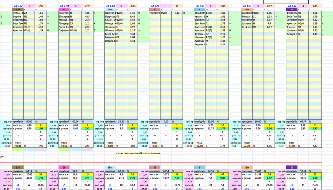Select the 'кф 1,71' header cell
Image resolution: width=333 pixels, height=190 pixels.
155,6
